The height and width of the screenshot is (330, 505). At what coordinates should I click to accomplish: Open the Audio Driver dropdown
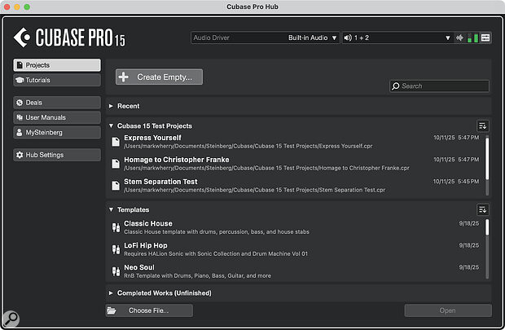tap(265, 37)
